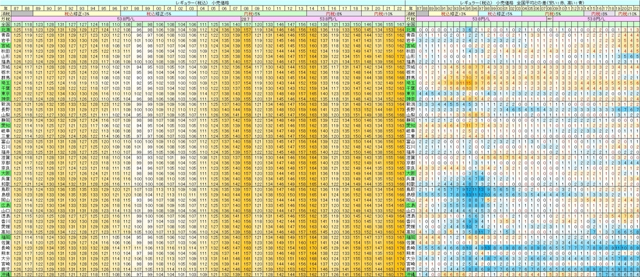Select year 22 column header in price table

click(x=400, y=8)
